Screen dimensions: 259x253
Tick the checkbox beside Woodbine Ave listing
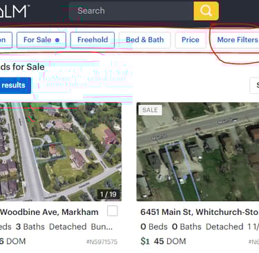pyautogui.click(x=113, y=211)
